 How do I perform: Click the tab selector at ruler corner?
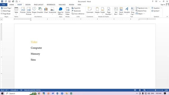[x=1, y=19]
